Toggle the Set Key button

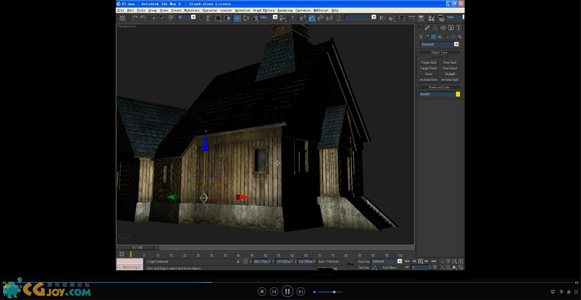coord(364,268)
